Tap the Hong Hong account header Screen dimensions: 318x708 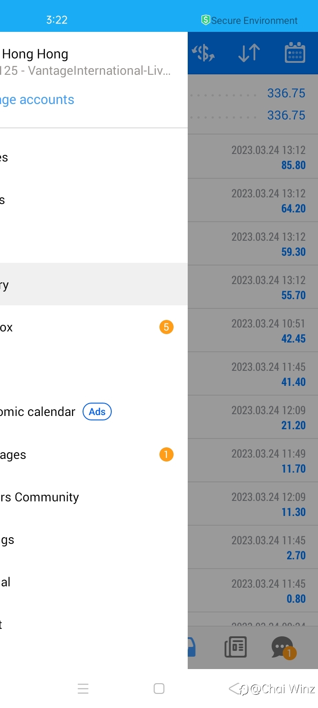tap(35, 54)
